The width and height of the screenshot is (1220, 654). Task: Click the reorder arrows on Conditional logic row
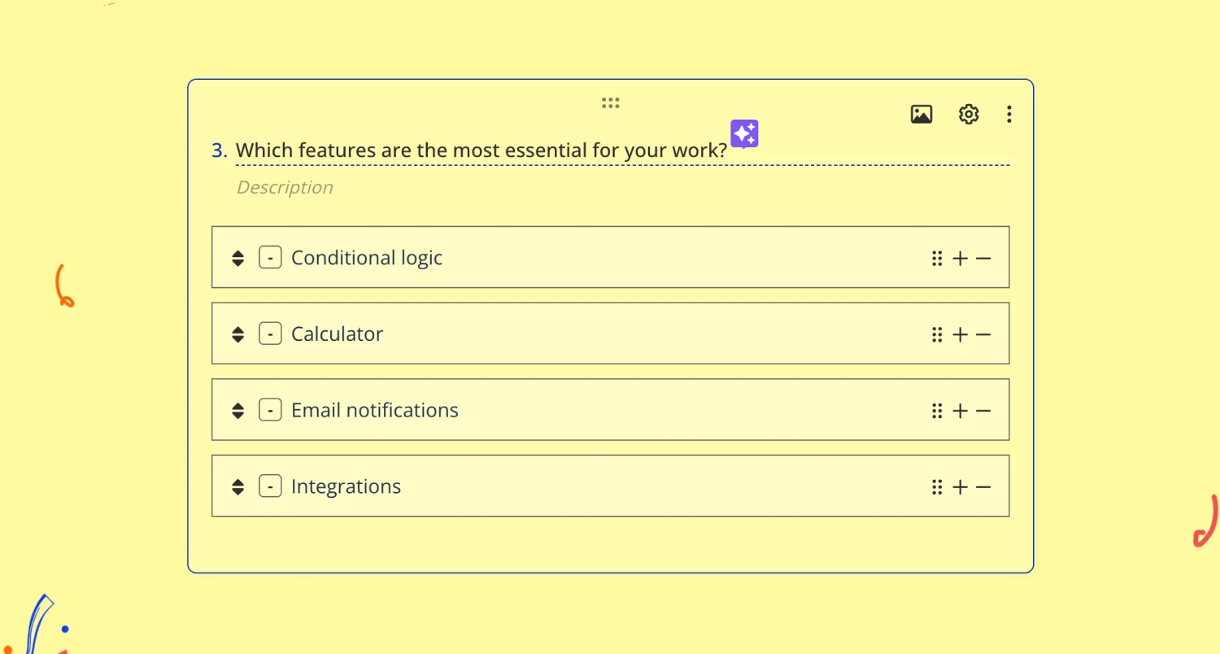[237, 258]
